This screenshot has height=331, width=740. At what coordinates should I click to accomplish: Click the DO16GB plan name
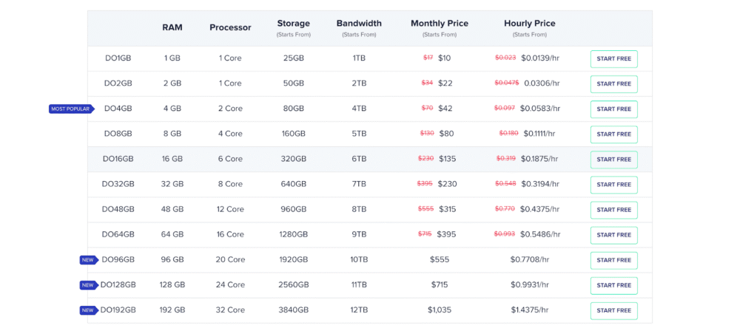point(118,160)
